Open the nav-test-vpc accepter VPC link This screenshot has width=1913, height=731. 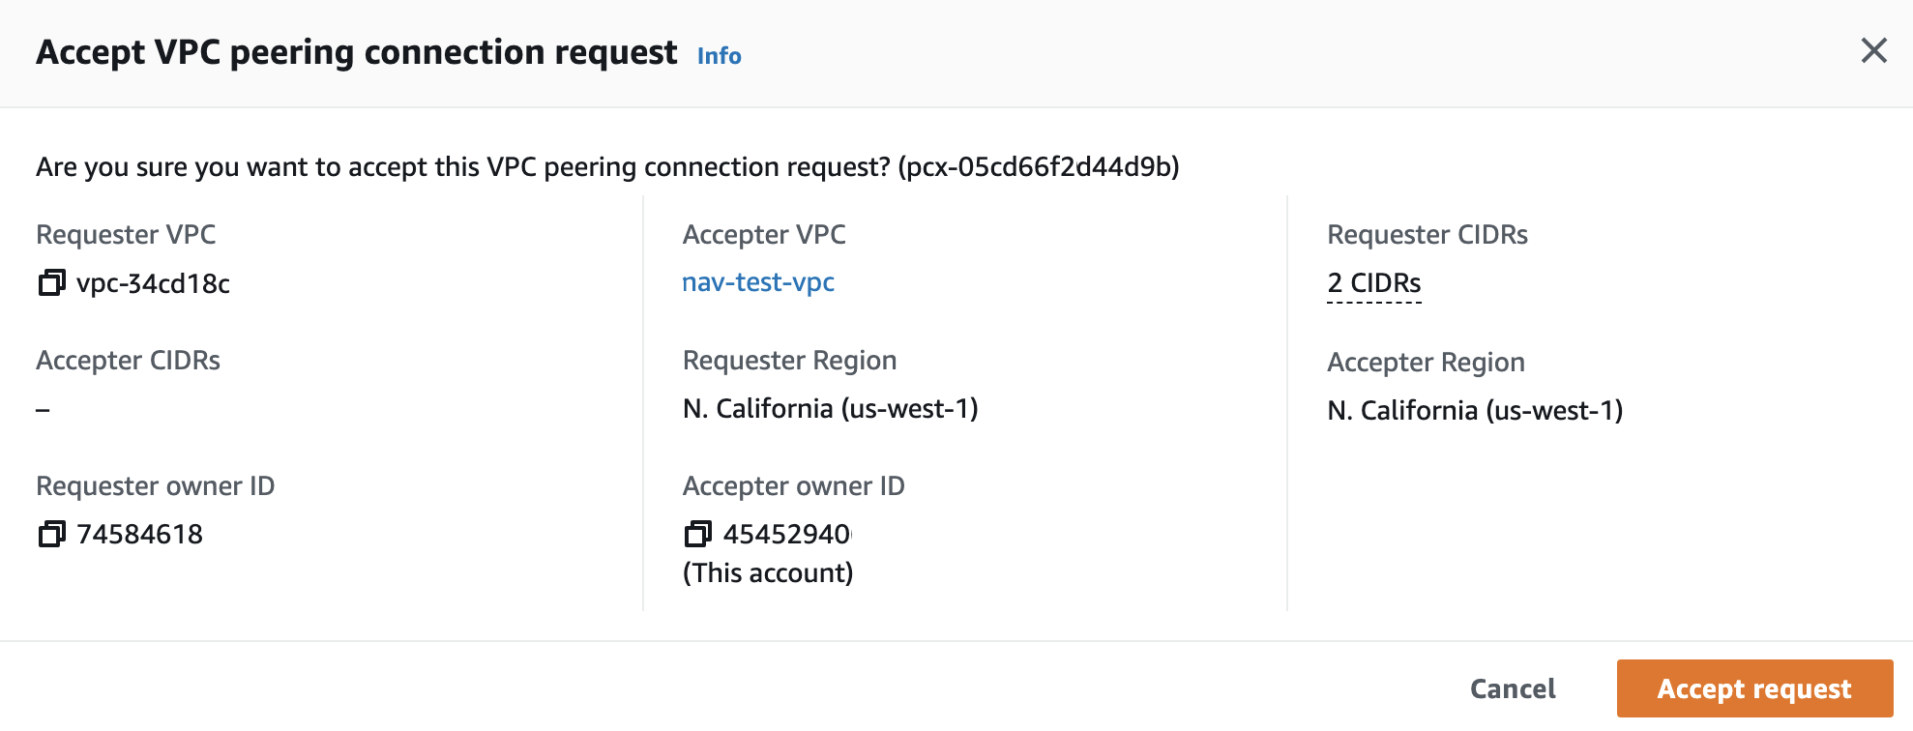pos(758,282)
